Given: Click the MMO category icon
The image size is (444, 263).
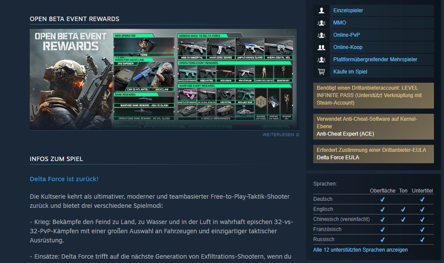Looking at the screenshot, I should tap(322, 23).
